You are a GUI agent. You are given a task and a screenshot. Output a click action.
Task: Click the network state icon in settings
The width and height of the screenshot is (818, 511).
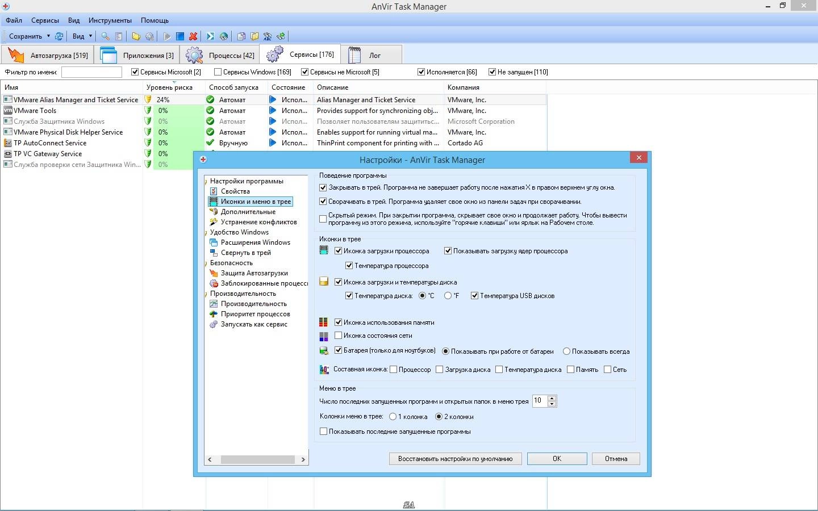tap(324, 336)
